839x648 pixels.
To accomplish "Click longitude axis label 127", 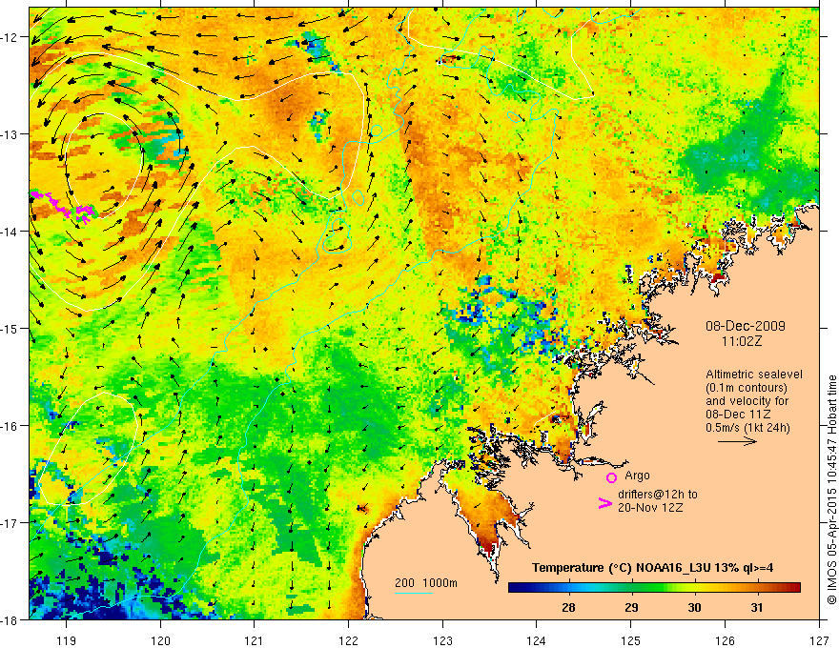I will pos(819,640).
